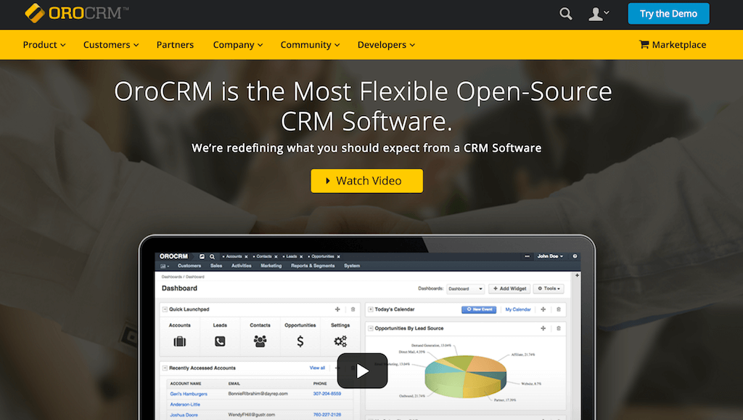The height and width of the screenshot is (420, 743).
Task: Open the search magnifier icon
Action: pos(566,14)
